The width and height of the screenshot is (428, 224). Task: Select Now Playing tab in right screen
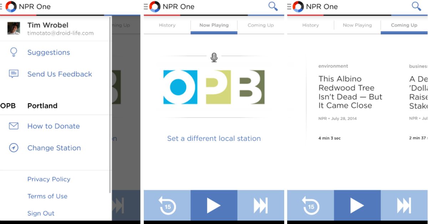click(357, 25)
